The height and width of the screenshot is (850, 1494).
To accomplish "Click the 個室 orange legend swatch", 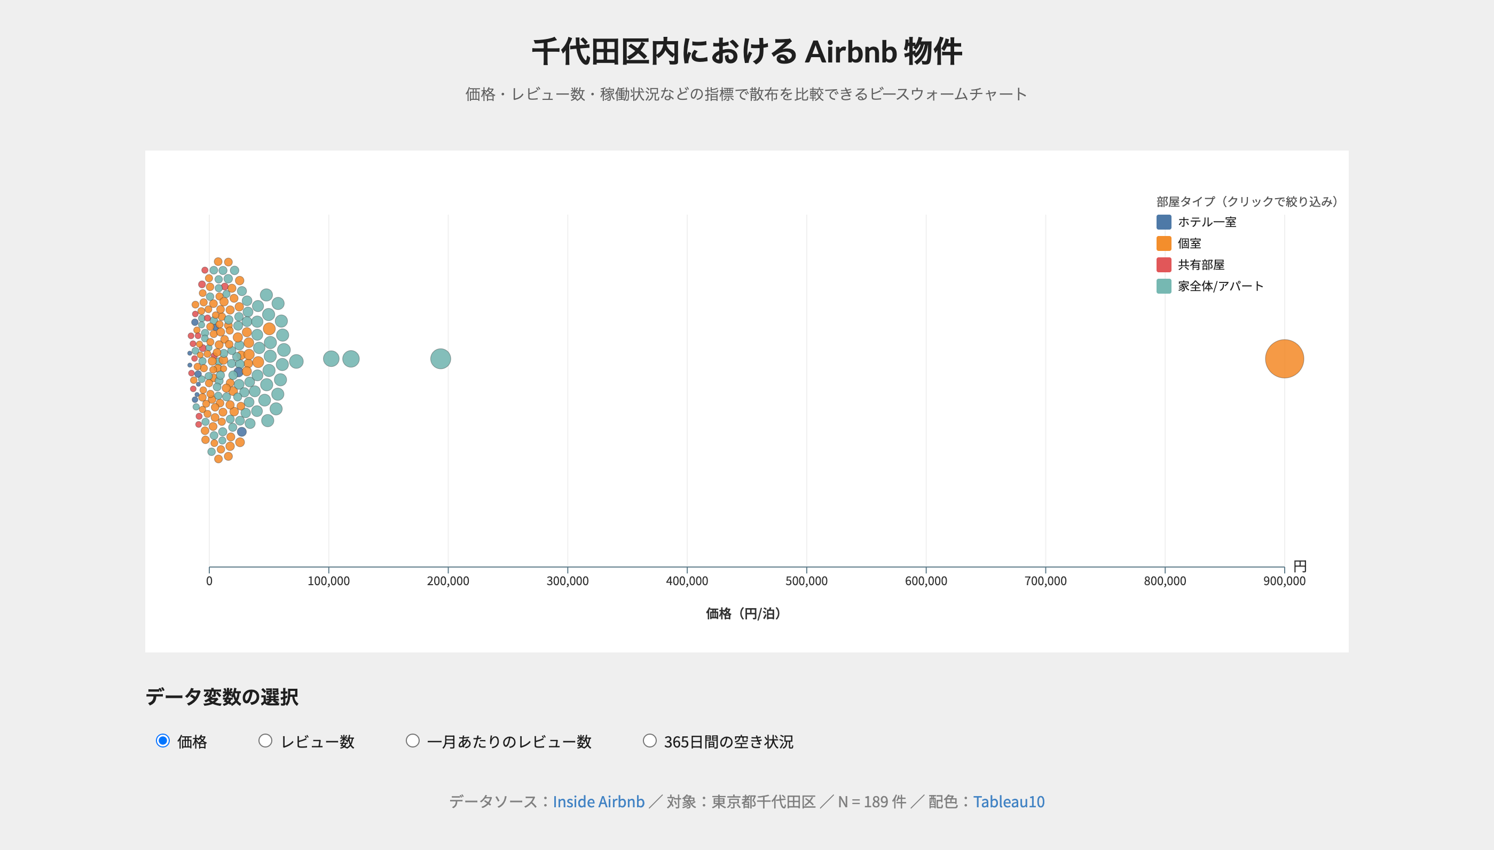I will 1163,243.
